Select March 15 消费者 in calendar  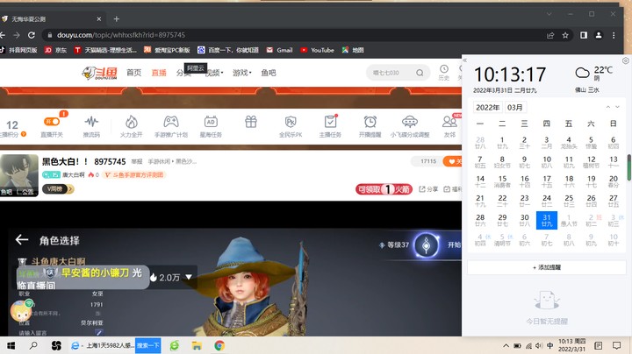[x=502, y=181]
